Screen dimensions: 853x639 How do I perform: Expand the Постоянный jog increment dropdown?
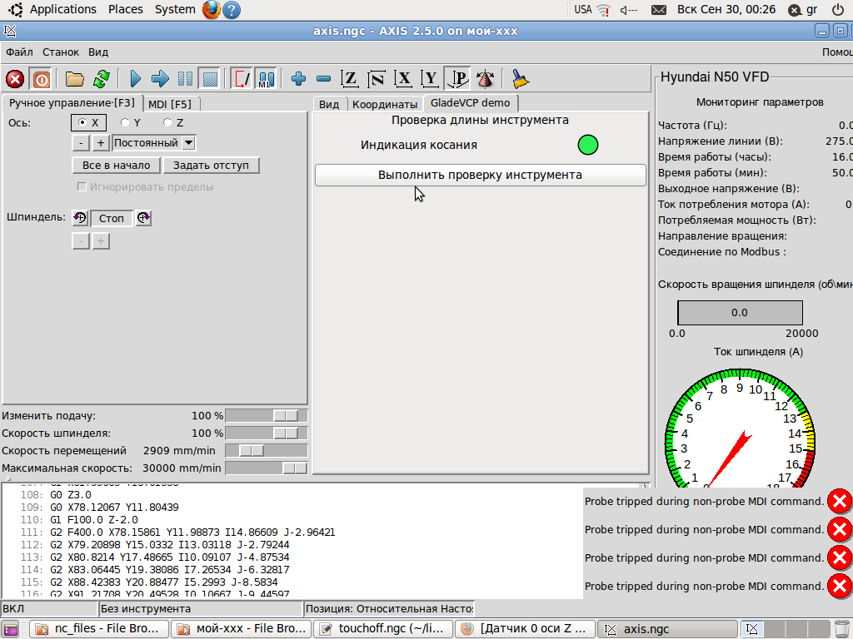coord(188,142)
